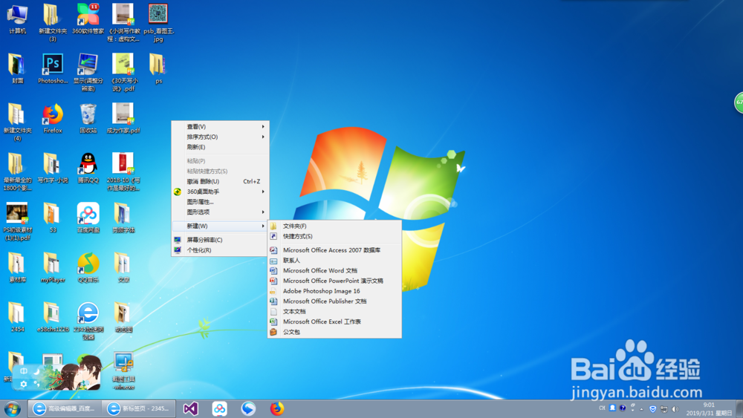Open Visual Studio from the taskbar

point(190,408)
